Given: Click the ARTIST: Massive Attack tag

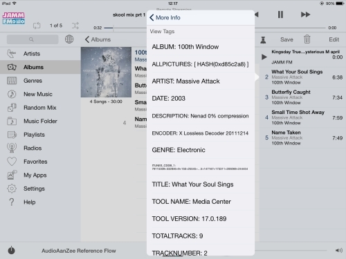Looking at the screenshot, I should [x=201, y=81].
